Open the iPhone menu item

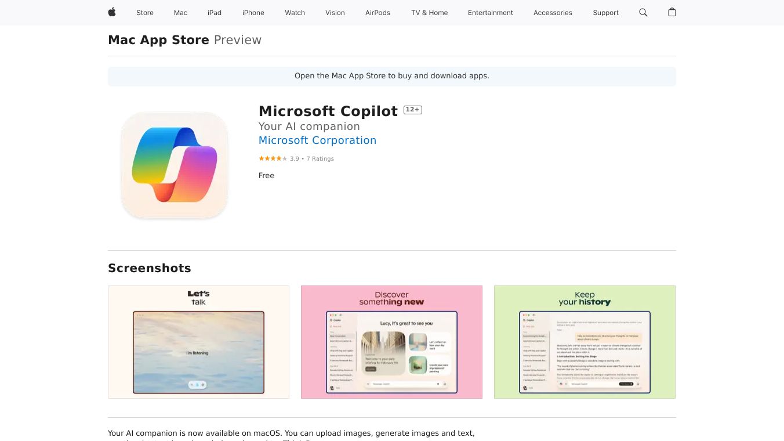[253, 13]
